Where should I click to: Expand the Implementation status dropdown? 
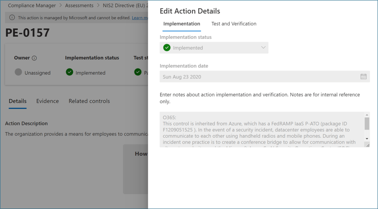[x=263, y=48]
